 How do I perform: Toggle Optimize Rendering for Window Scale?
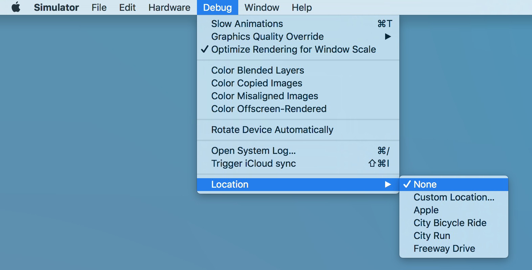[x=293, y=49]
